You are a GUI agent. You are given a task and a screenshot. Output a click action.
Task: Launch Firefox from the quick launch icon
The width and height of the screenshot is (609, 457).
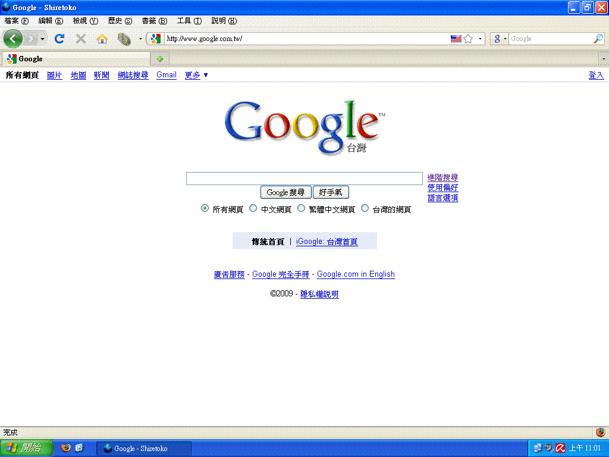66,448
